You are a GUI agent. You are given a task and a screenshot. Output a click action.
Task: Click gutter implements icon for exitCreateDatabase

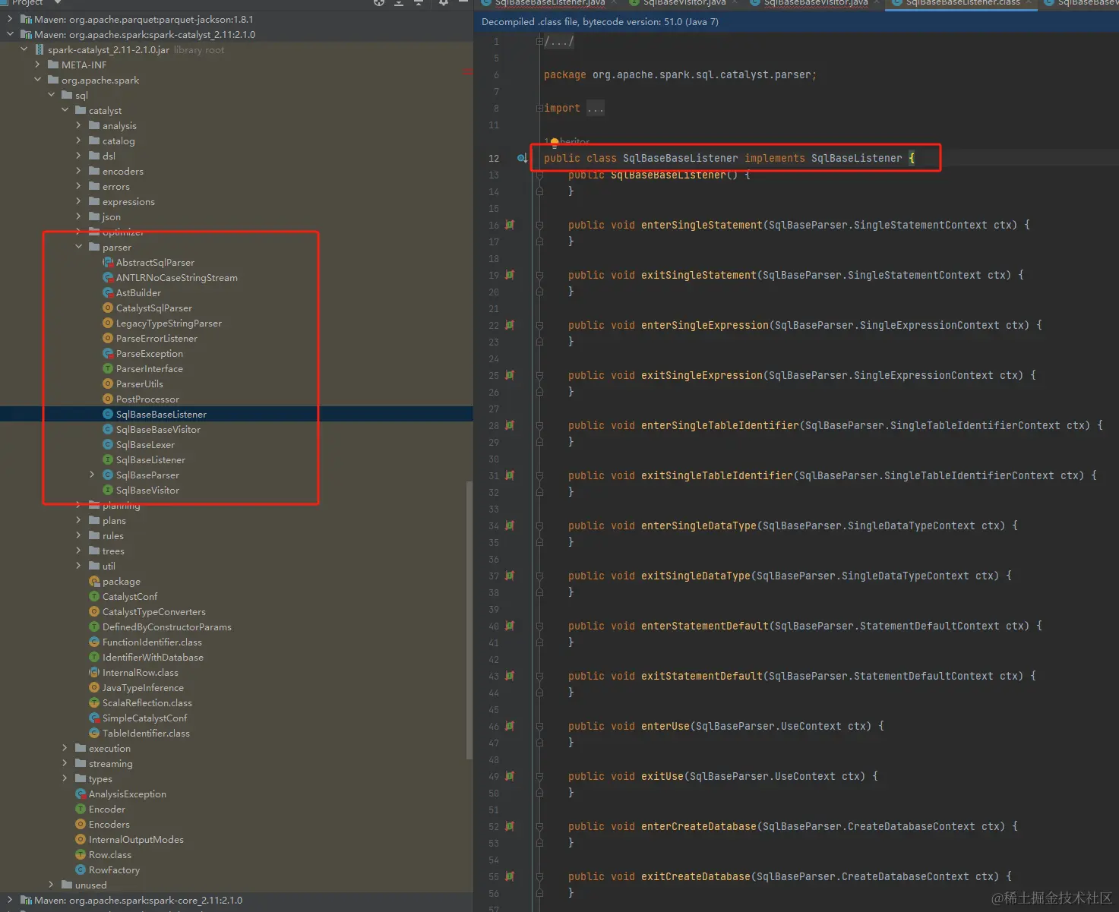pyautogui.click(x=510, y=876)
